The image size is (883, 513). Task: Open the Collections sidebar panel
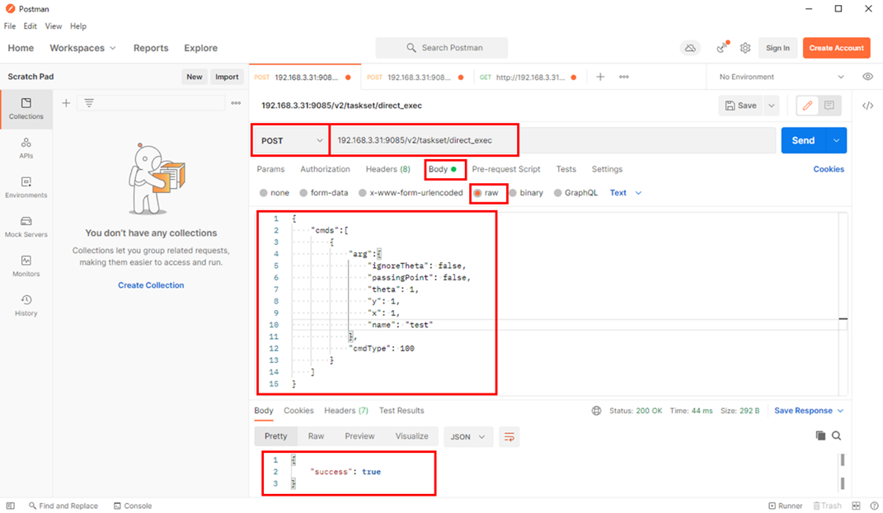26,109
